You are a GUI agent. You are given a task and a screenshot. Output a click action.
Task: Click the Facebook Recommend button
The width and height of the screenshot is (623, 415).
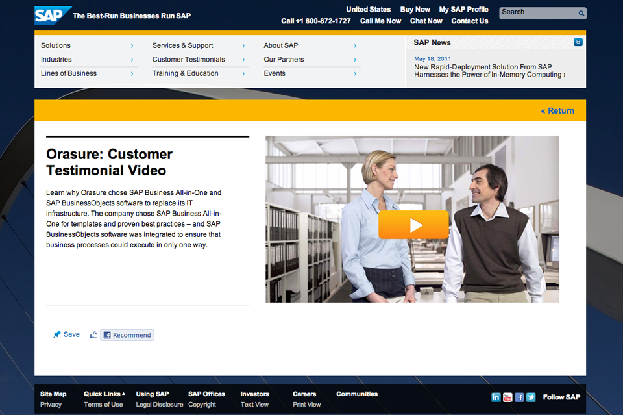pos(127,335)
